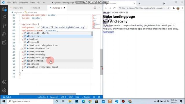The image size is (185, 104).
Task: Open the Source Control view
Action: pos(4,26)
